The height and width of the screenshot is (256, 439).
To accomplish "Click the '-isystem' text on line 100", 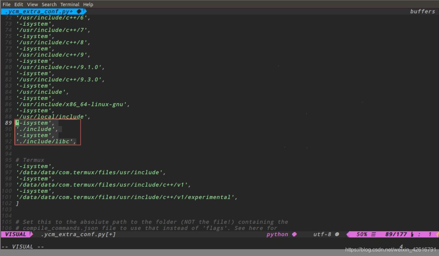I will [35, 191].
